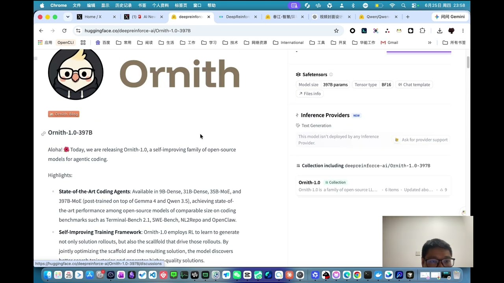Viewport: 504px width, 283px height.
Task: Switch to DeepReinforce tab
Action: [238, 17]
